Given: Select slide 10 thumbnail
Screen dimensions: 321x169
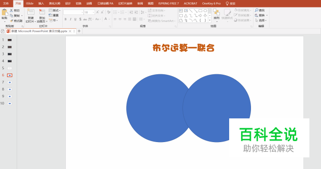Looking at the screenshot, I should pyautogui.click(x=10, y=104).
